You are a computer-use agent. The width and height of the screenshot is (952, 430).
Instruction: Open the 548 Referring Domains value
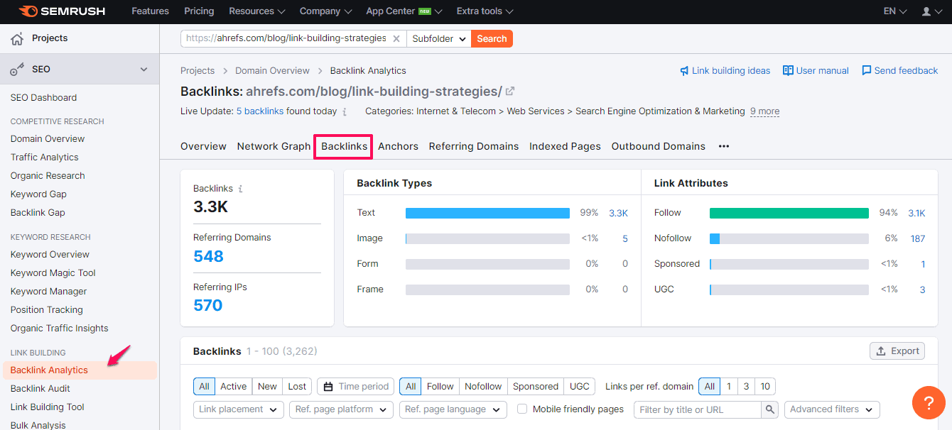(208, 256)
